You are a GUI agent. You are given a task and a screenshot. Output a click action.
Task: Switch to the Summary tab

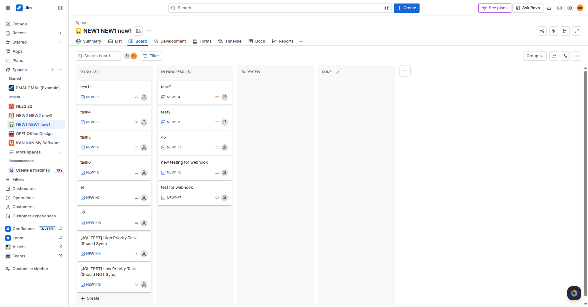(x=89, y=41)
